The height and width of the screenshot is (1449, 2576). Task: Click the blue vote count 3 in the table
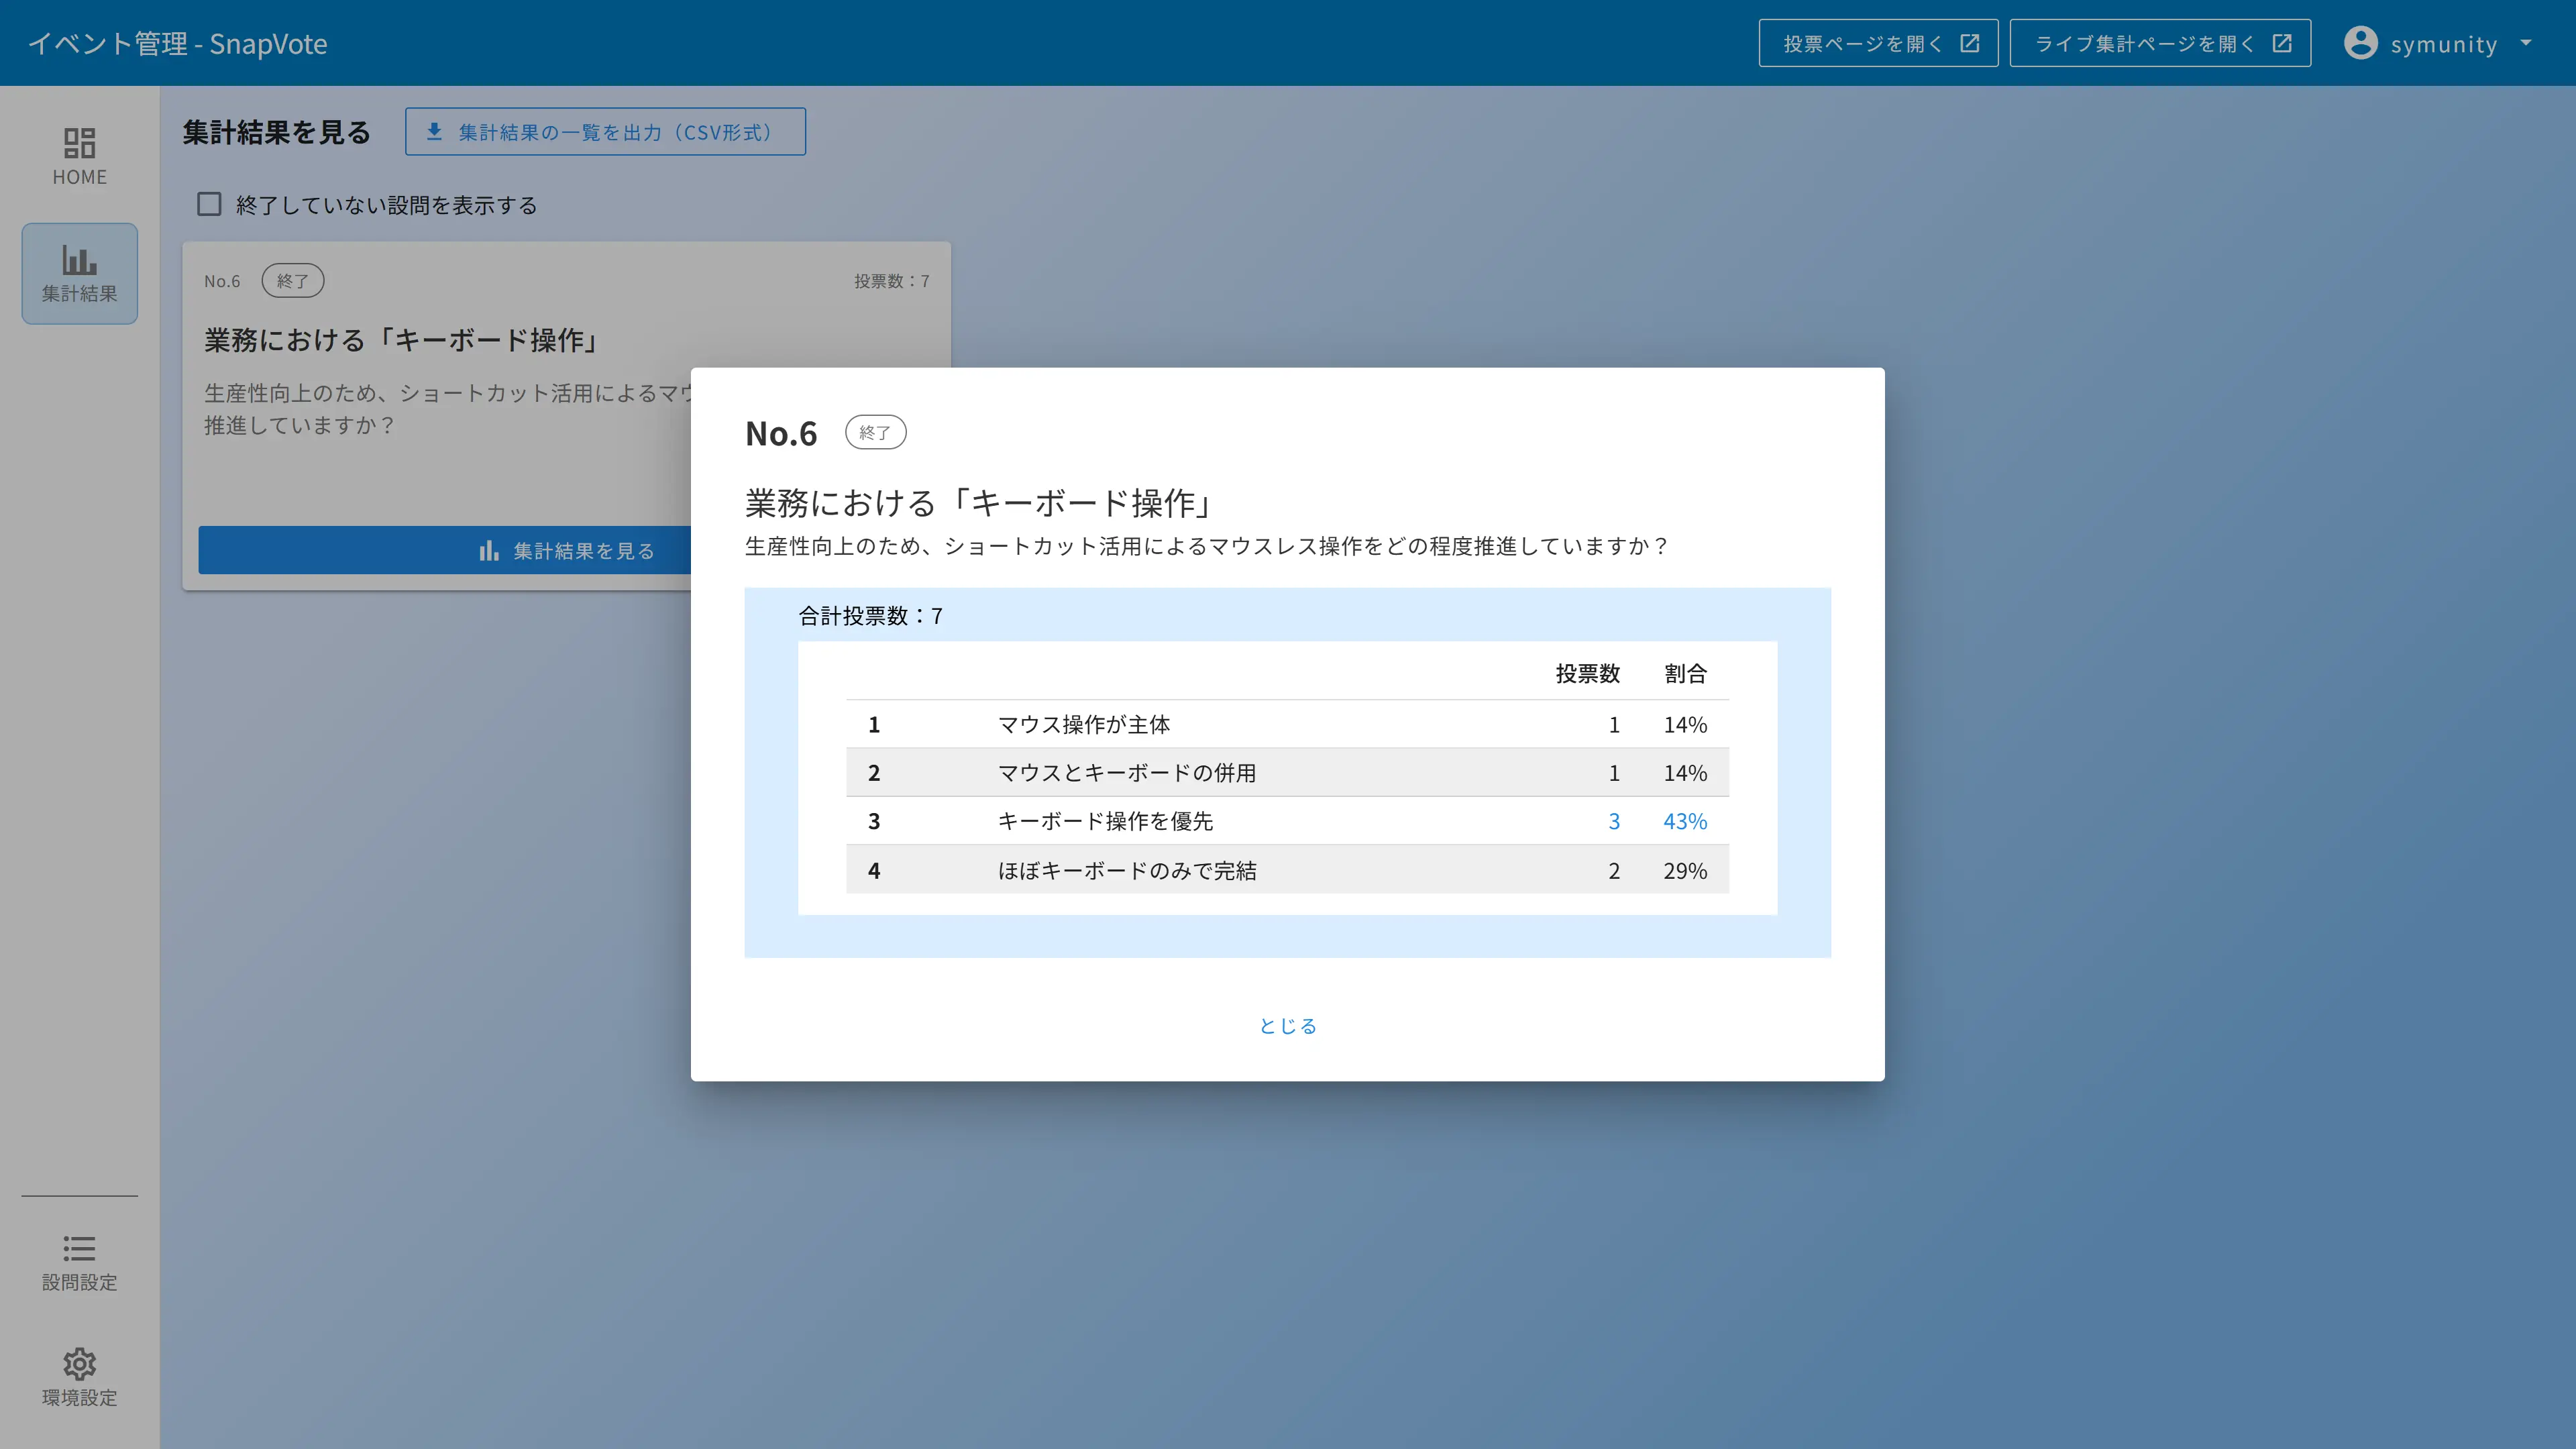click(x=1614, y=821)
